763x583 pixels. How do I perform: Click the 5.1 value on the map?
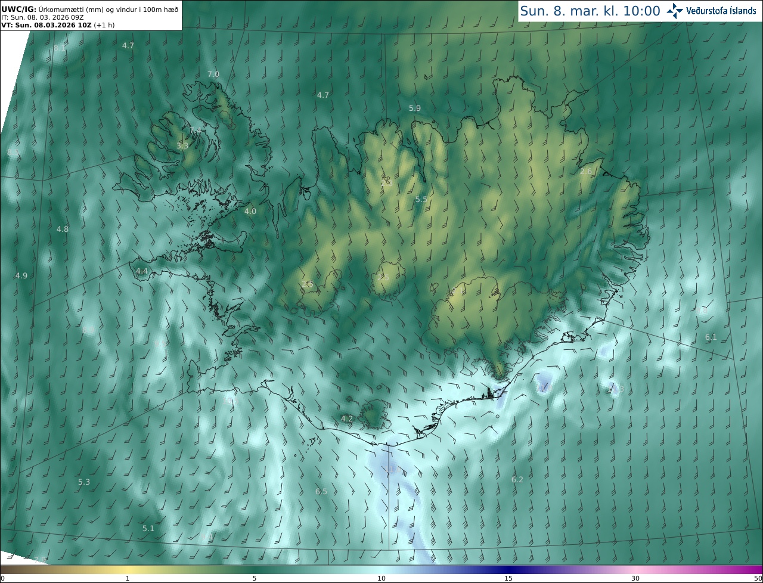point(148,529)
